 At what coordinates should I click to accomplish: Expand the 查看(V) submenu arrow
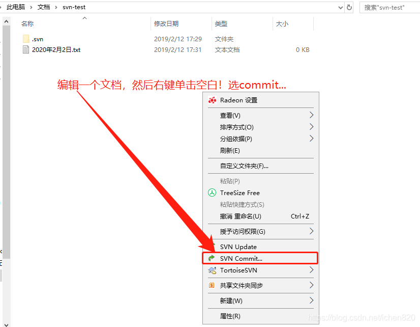pos(311,115)
